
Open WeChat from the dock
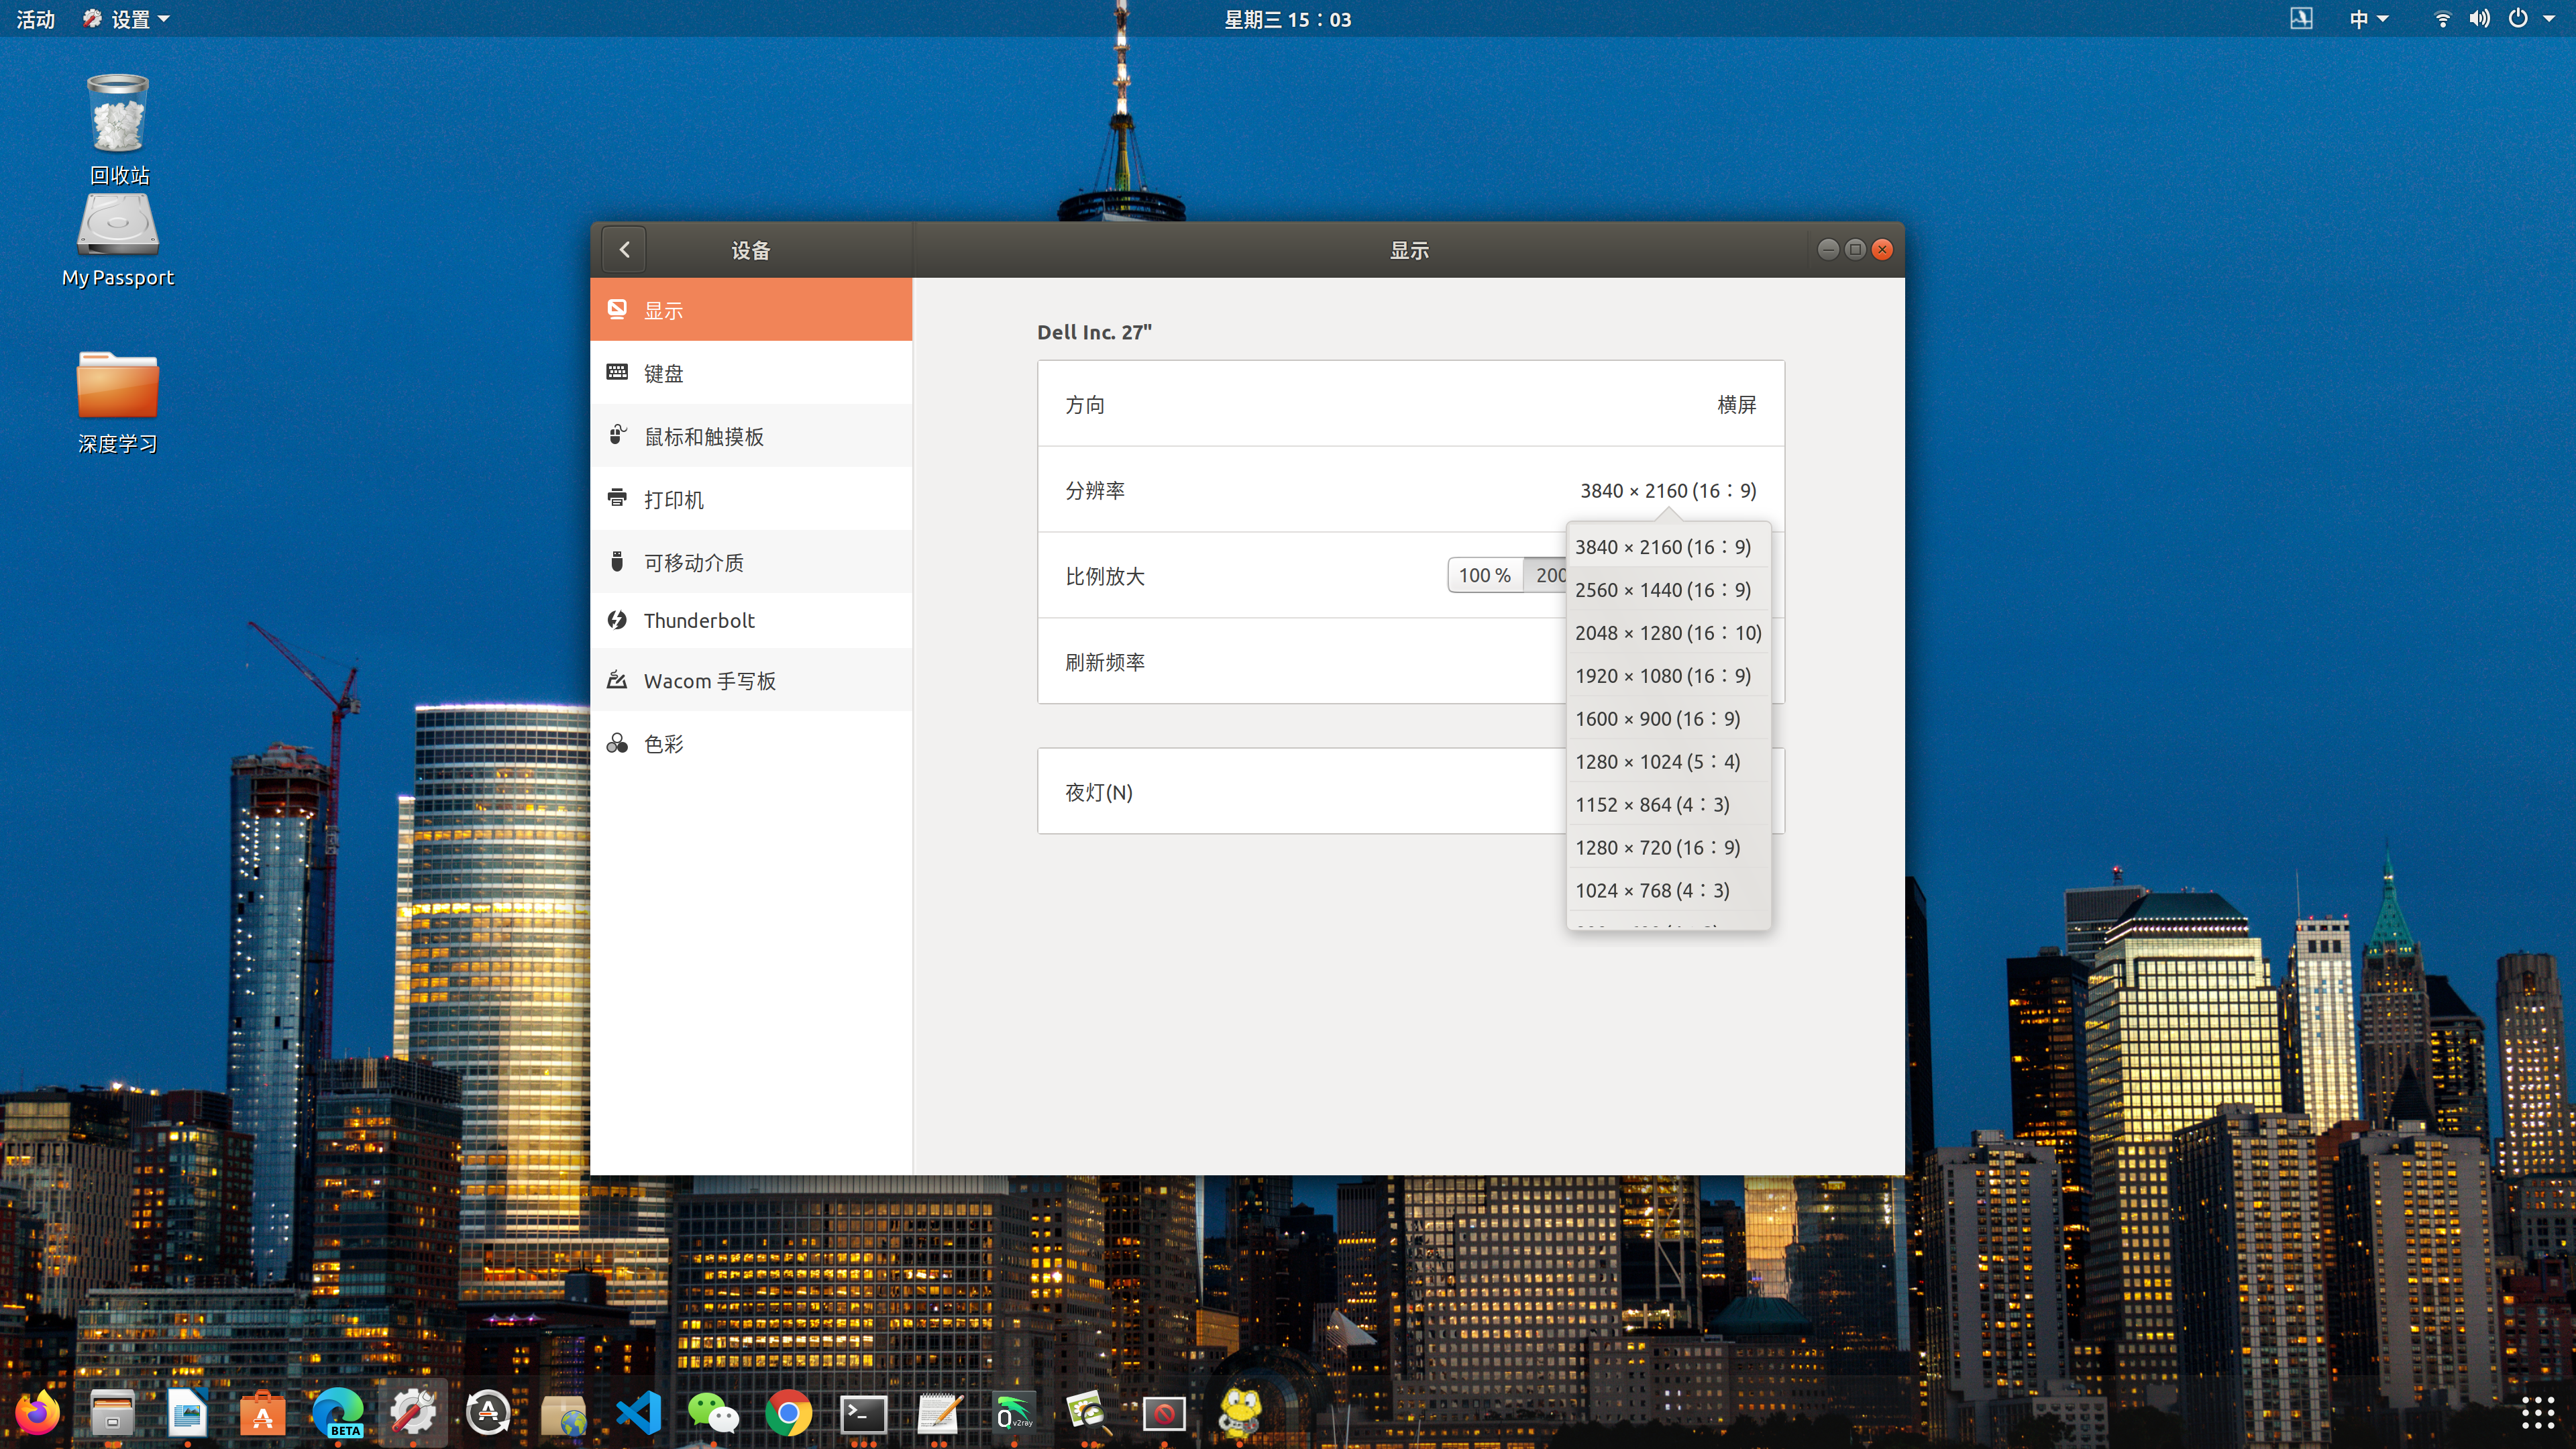pyautogui.click(x=713, y=1413)
